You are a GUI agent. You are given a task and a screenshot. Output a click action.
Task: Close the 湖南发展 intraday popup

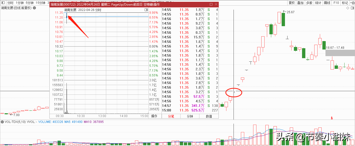point(216,5)
